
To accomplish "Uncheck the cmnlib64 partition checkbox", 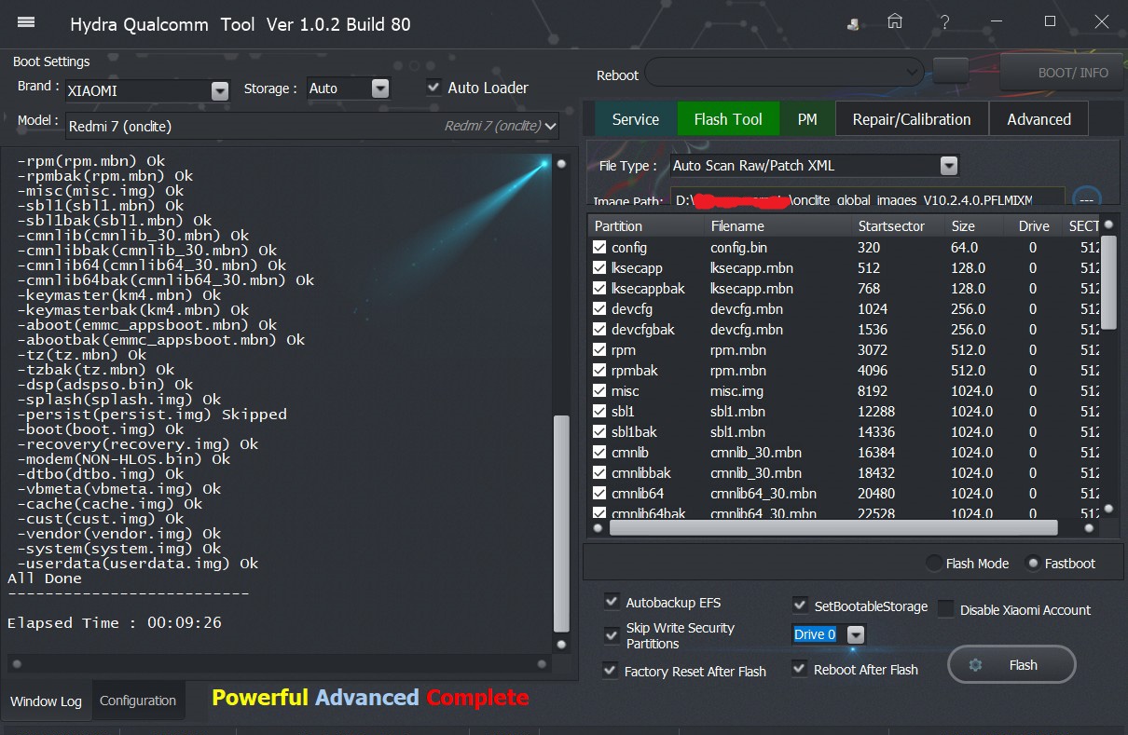I will tap(599, 493).
